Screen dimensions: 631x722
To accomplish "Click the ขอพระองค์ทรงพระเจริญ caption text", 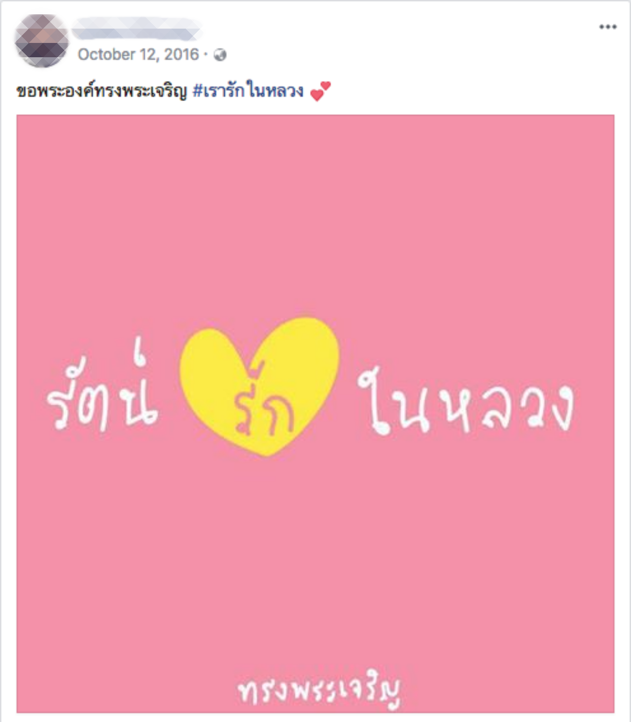I will tap(102, 91).
